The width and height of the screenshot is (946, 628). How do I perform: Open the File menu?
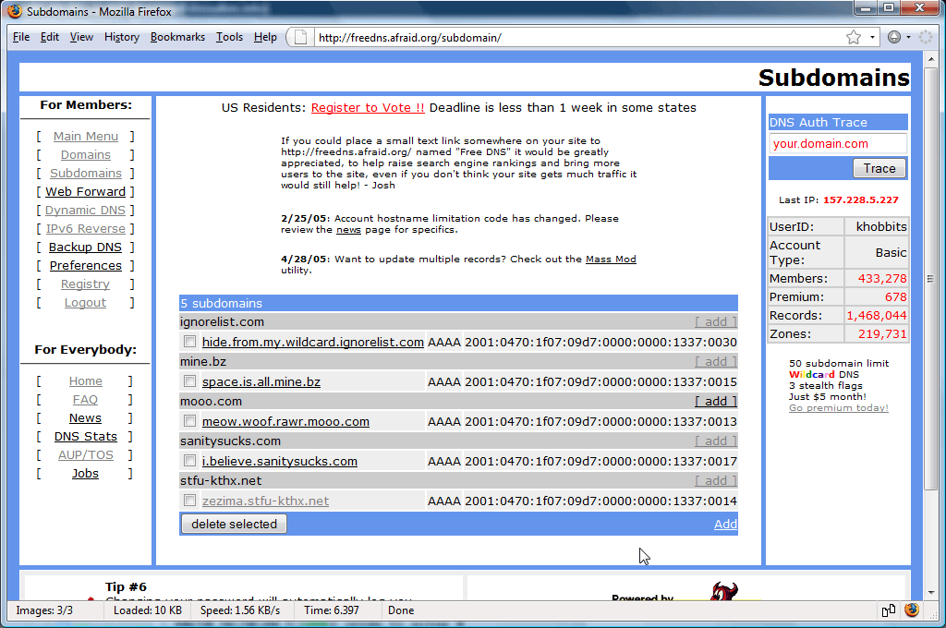coord(21,37)
